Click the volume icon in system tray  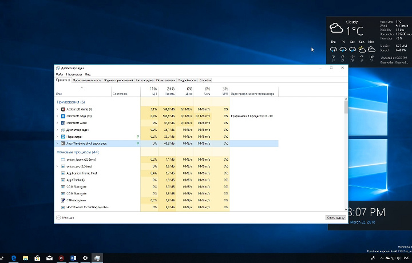[399, 258]
